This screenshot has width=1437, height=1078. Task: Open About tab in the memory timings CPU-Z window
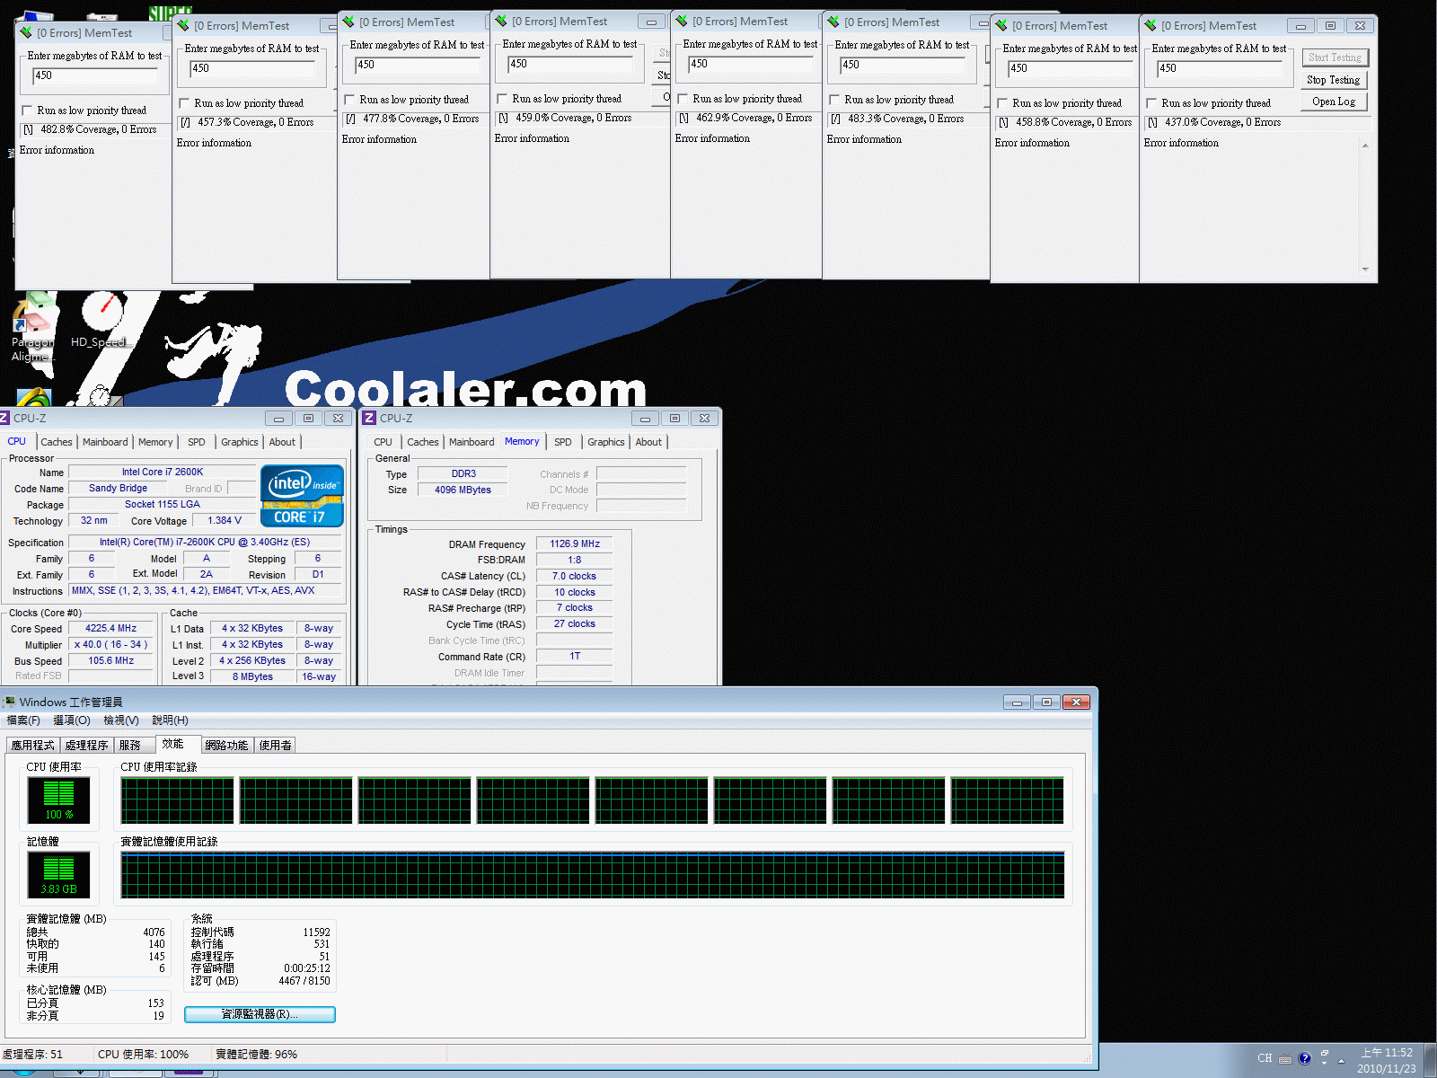tap(648, 442)
